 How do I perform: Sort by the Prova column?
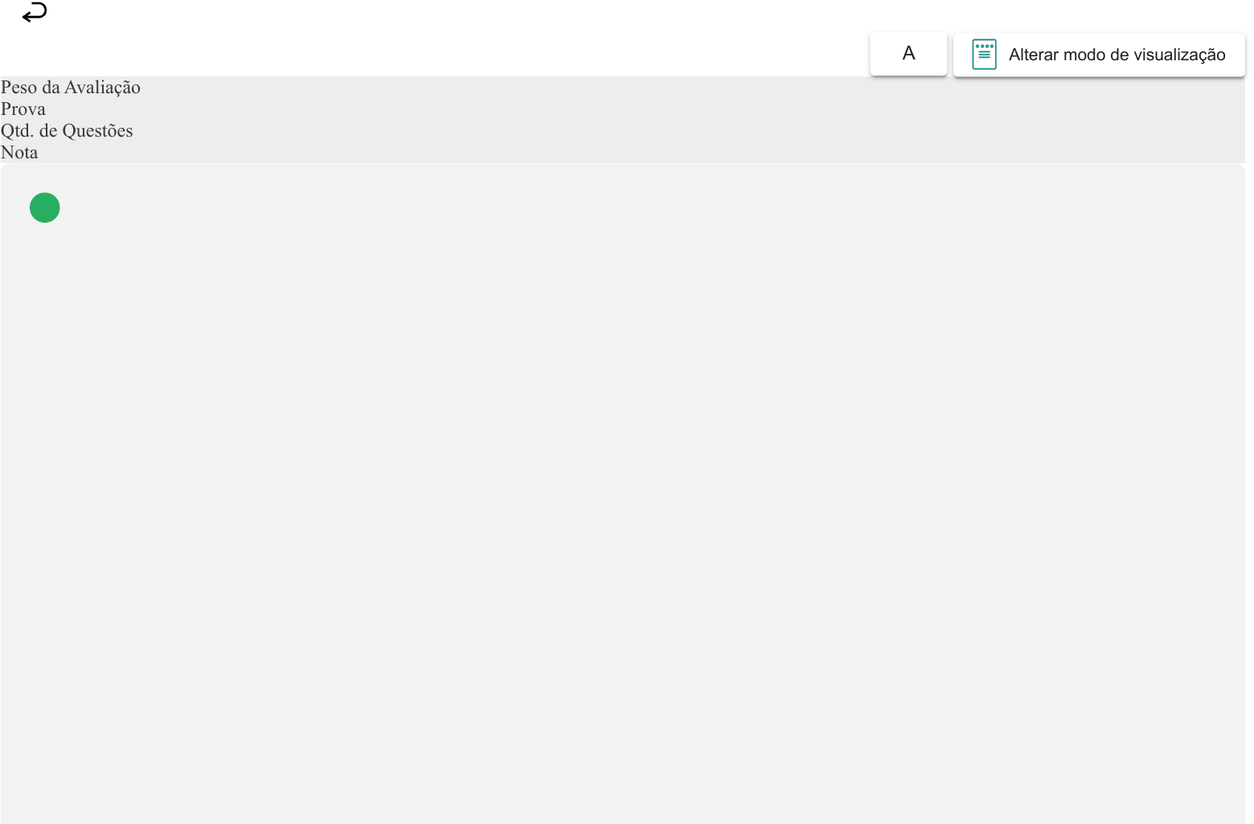[x=23, y=109]
